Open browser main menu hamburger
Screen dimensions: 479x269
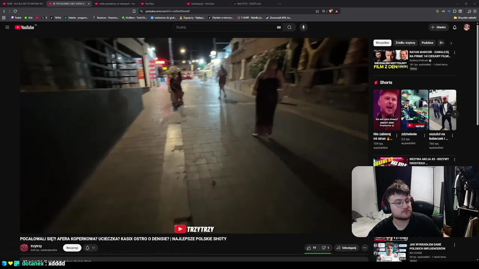pyautogui.click(x=475, y=11)
